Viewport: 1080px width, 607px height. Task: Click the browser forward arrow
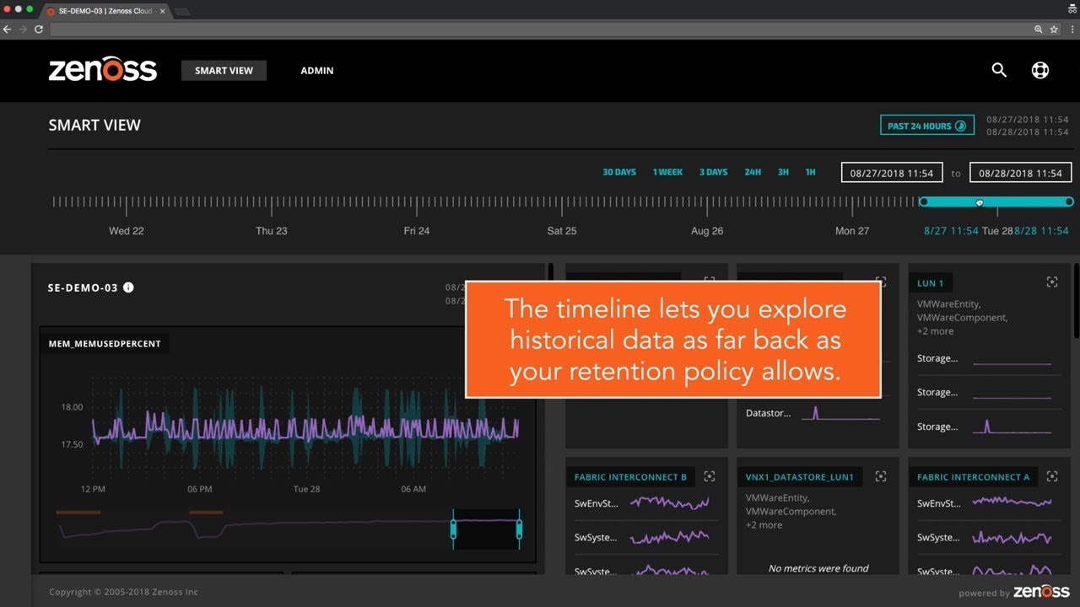click(23, 29)
